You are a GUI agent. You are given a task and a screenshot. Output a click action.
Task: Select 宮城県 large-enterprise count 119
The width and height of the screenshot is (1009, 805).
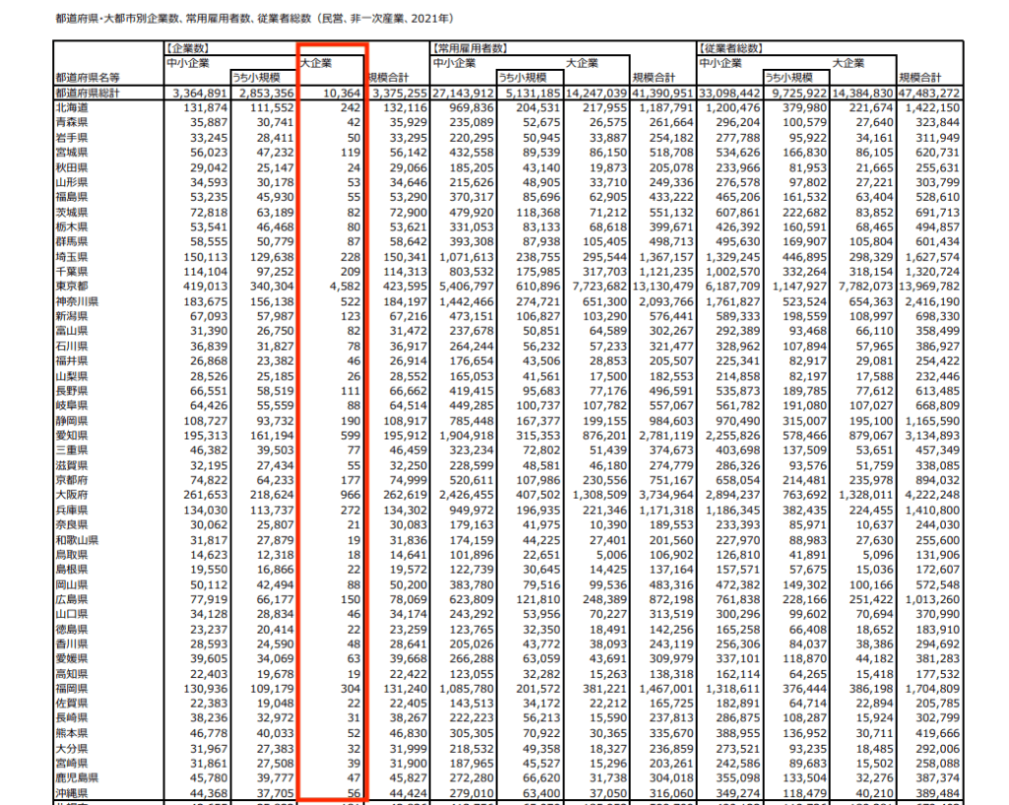[351, 153]
